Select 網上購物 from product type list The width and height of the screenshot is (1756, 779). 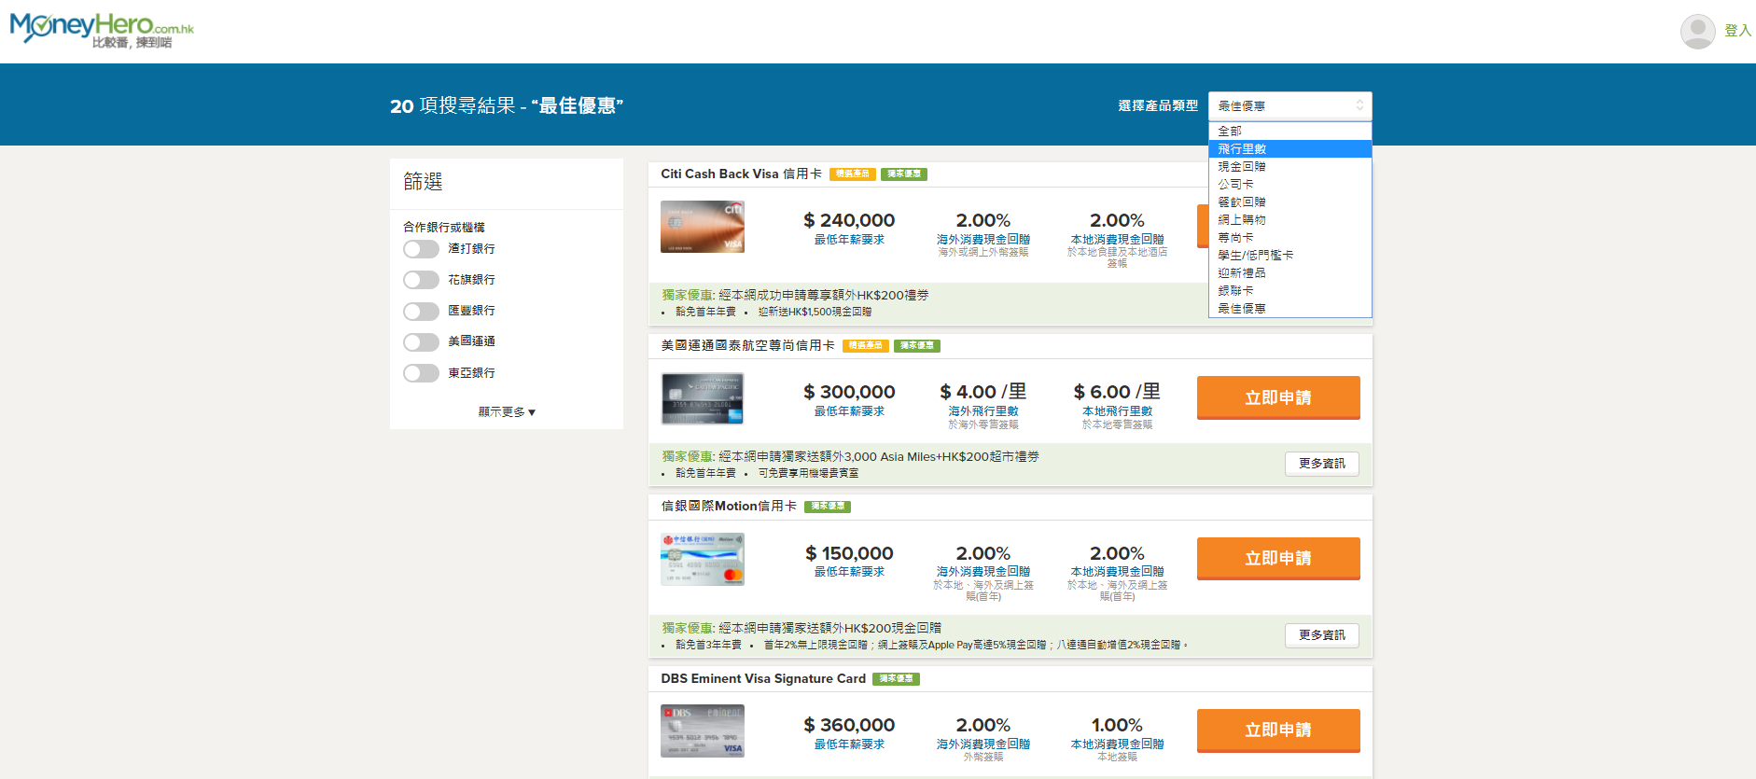[1289, 220]
